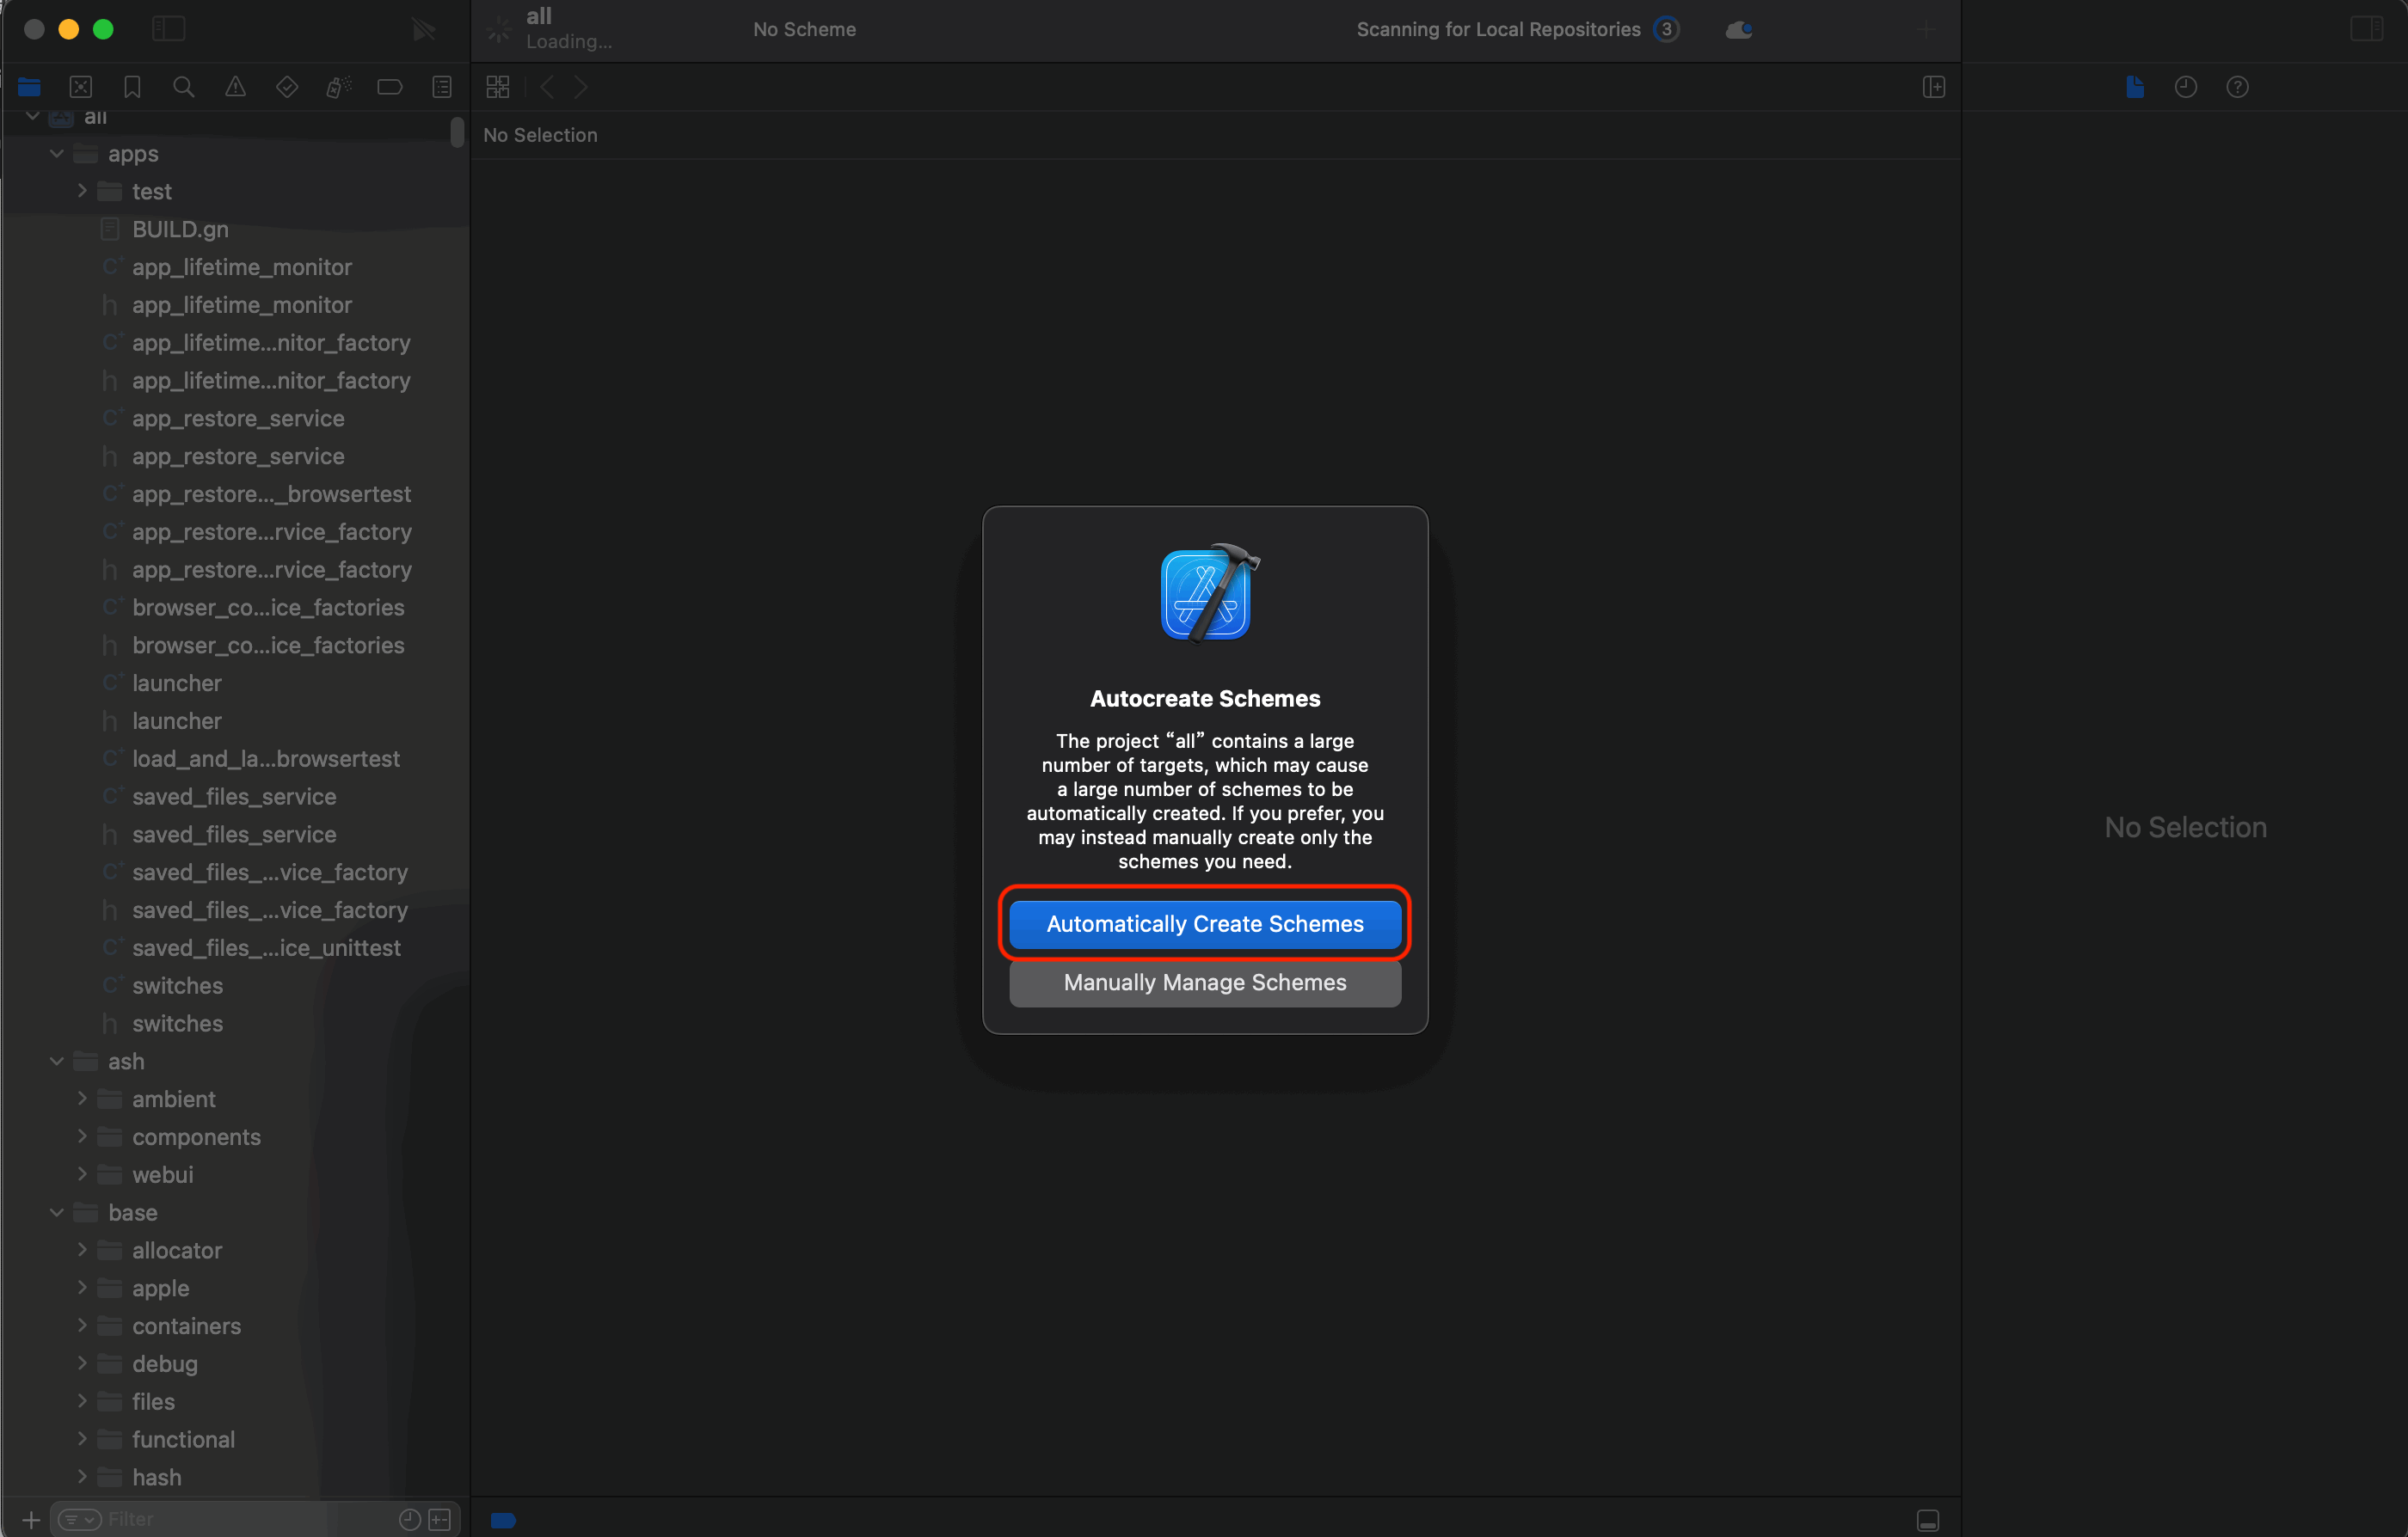2408x1537 pixels.
Task: Open the Source Control navigator
Action: (x=81, y=87)
